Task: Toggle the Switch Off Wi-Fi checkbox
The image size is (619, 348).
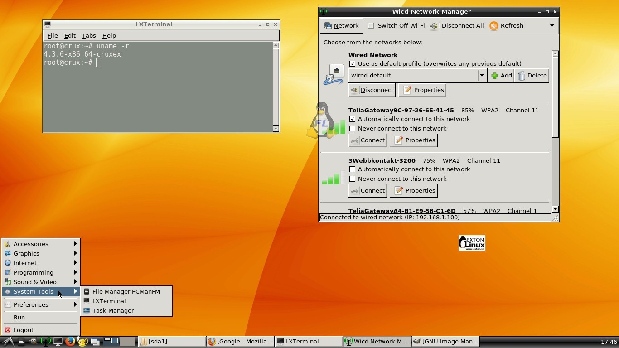Action: [371, 26]
